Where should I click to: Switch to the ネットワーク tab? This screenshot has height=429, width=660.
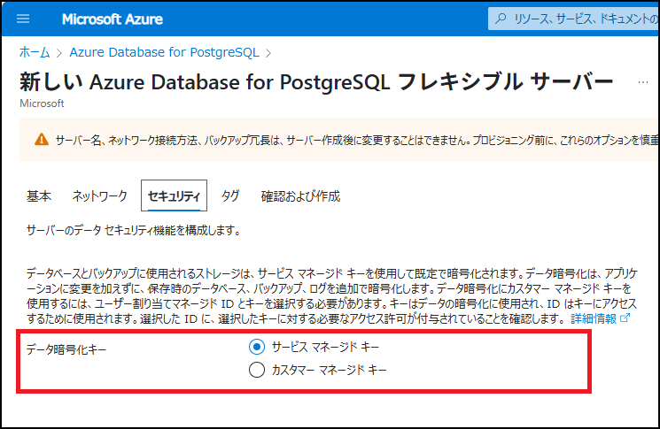(99, 195)
